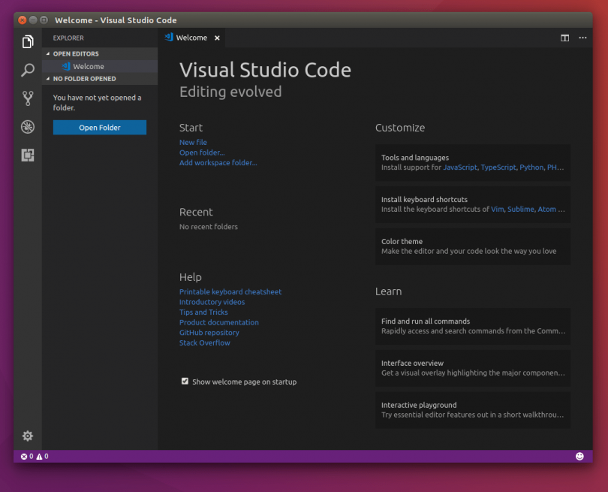The width and height of the screenshot is (608, 492).
Task: Open the Source Control view
Action: click(27, 98)
